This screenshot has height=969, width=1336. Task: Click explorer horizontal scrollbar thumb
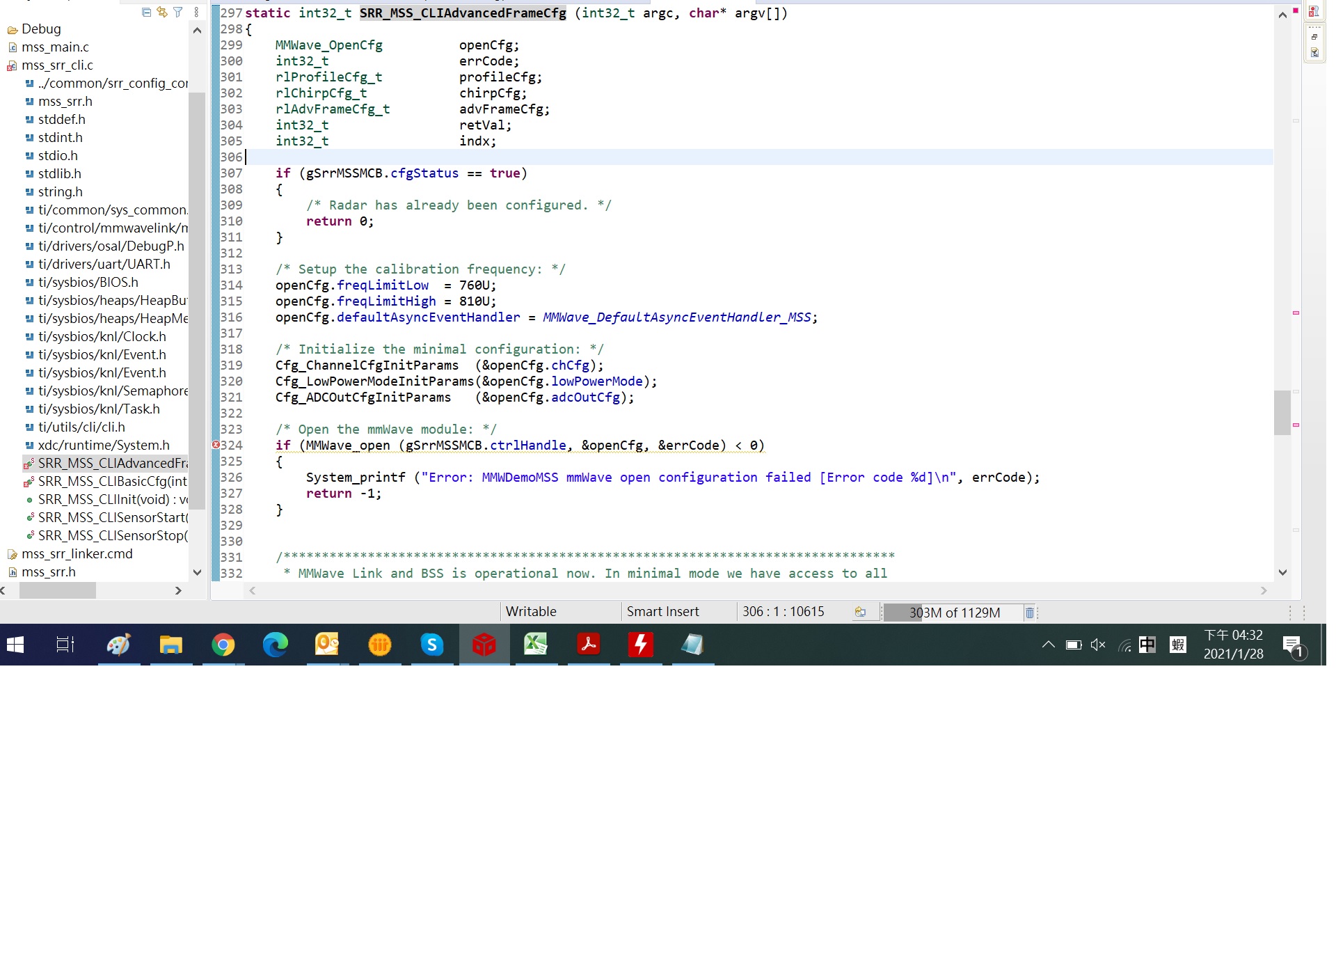point(58,591)
